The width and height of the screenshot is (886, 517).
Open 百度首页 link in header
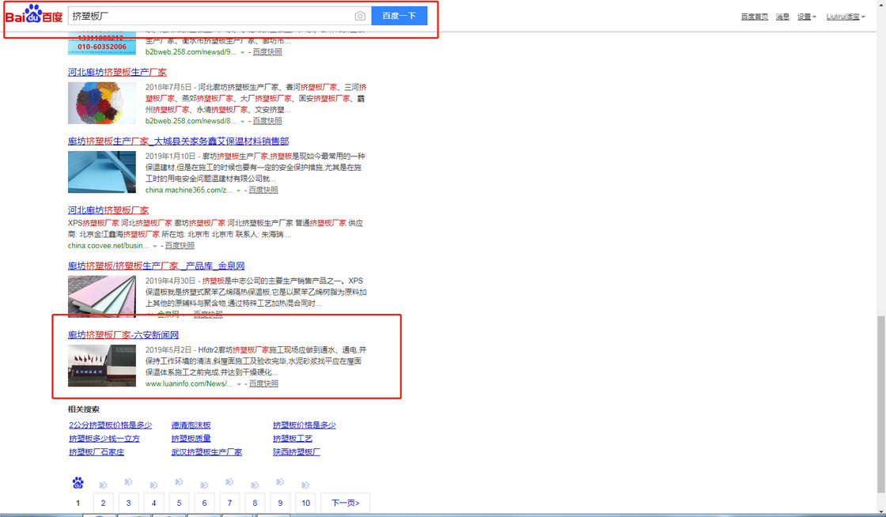[x=755, y=17]
